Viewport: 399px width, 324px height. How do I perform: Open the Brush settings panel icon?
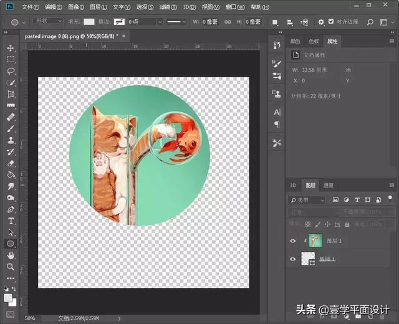pyautogui.click(x=277, y=64)
